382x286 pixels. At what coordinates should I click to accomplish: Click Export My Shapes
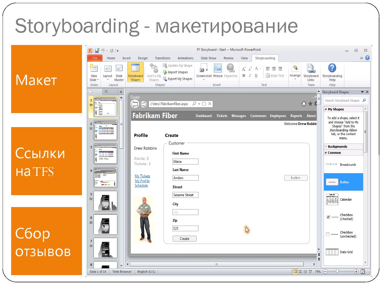click(178, 79)
